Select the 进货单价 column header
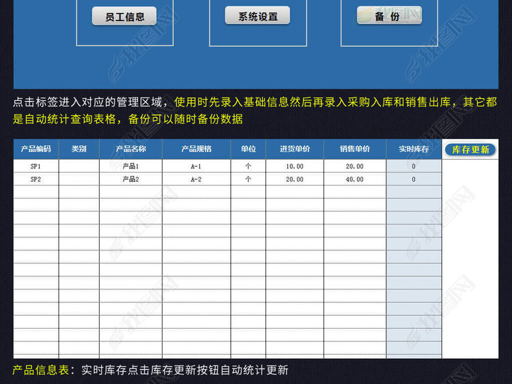The height and width of the screenshot is (384, 512). click(294, 149)
